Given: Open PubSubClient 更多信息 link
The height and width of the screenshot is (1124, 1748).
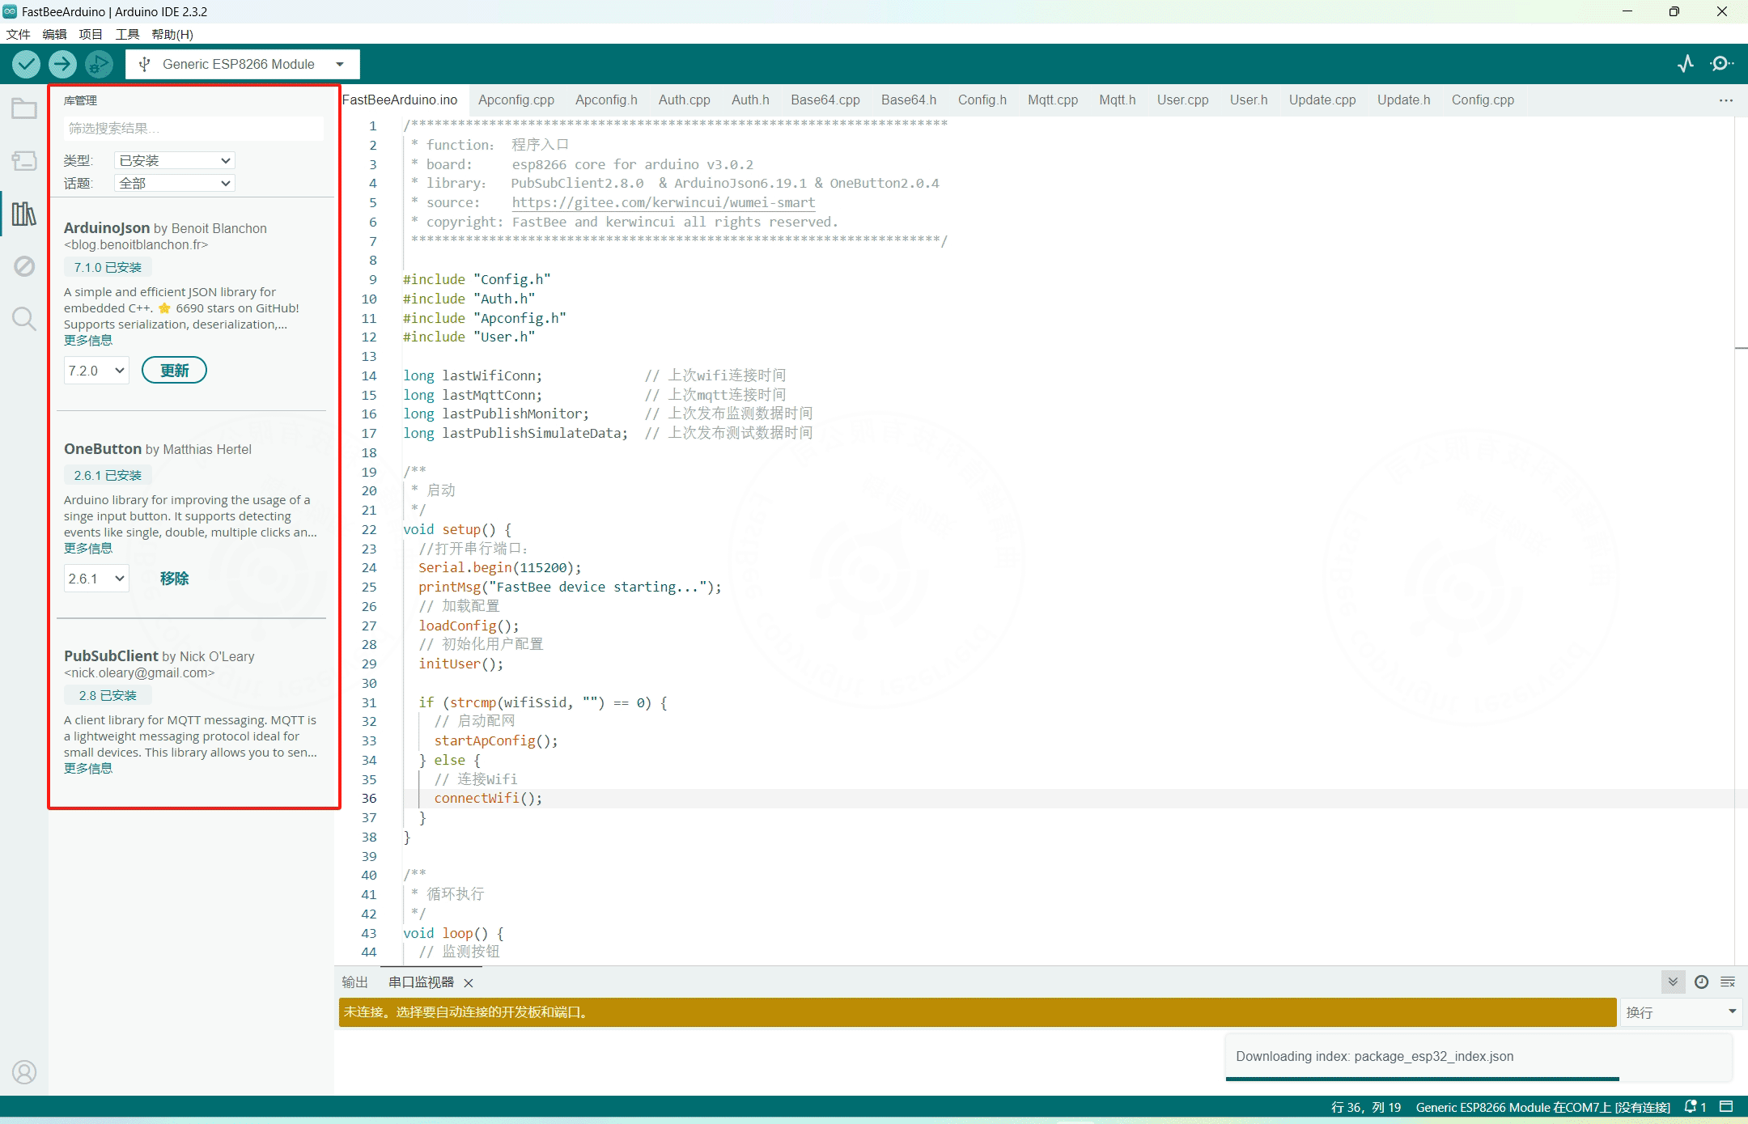Looking at the screenshot, I should coord(88,769).
